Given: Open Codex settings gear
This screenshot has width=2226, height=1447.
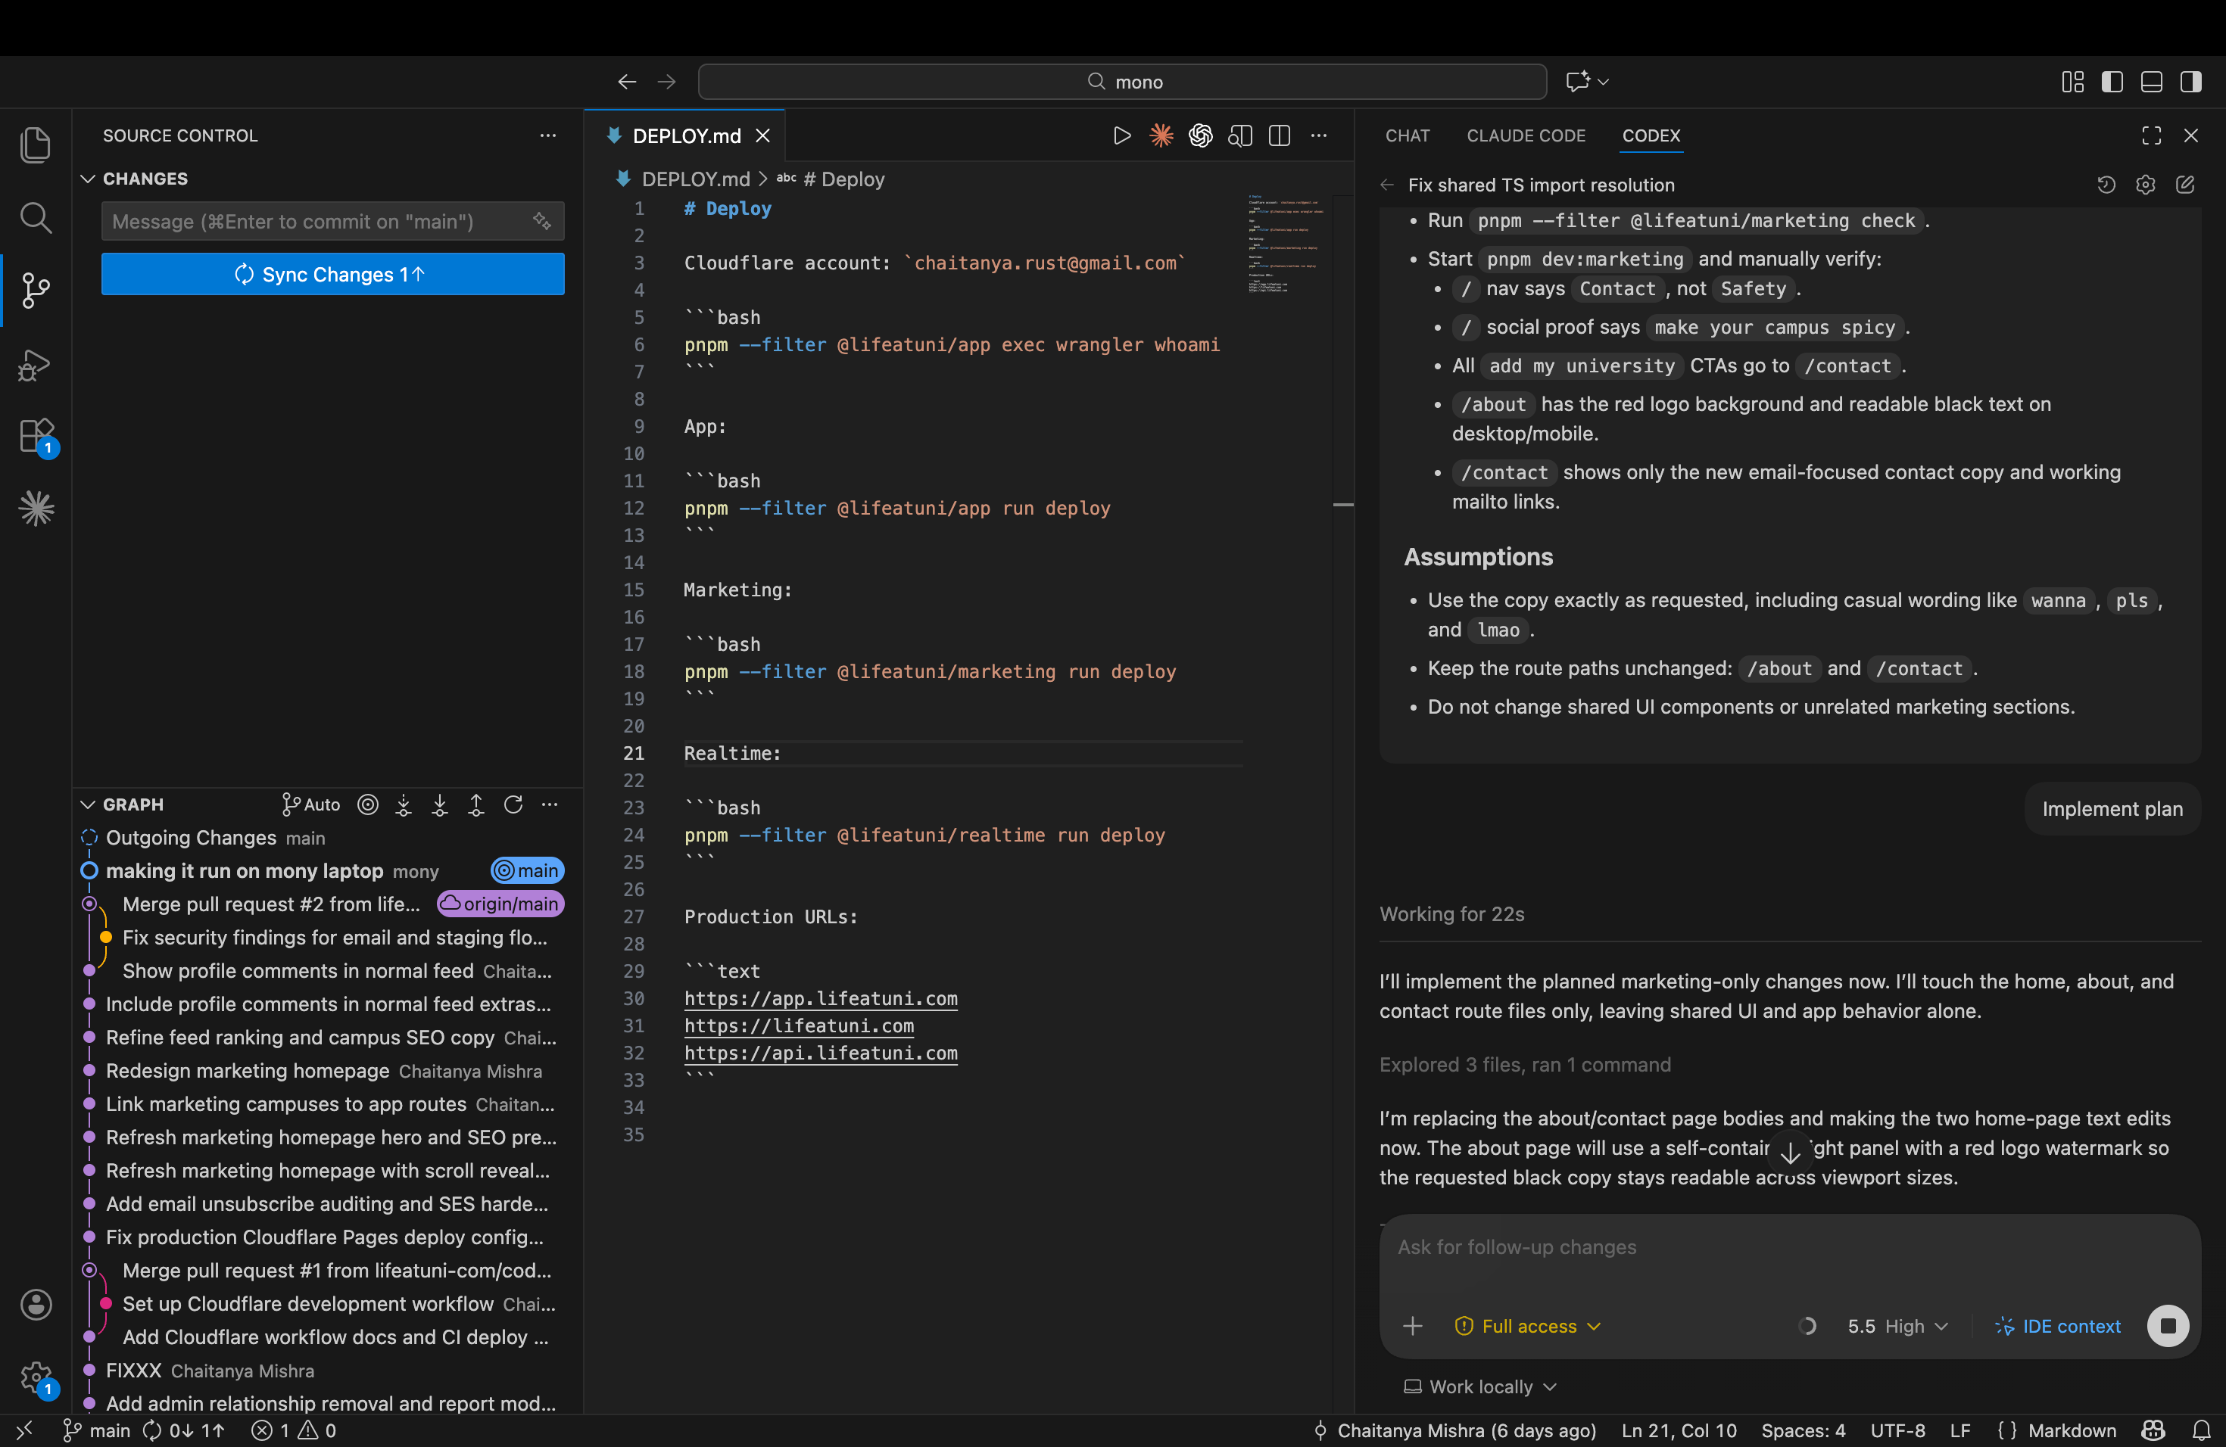Looking at the screenshot, I should tap(2146, 185).
